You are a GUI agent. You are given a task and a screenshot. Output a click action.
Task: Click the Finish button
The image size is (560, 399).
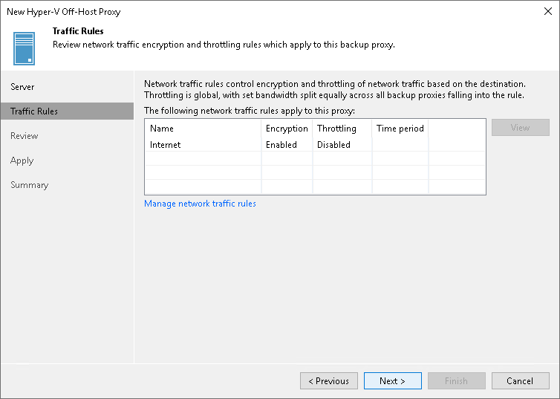coord(457,380)
